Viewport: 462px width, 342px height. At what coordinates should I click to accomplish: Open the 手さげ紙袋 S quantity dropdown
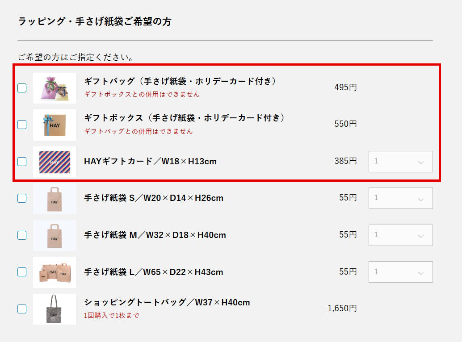(x=400, y=198)
